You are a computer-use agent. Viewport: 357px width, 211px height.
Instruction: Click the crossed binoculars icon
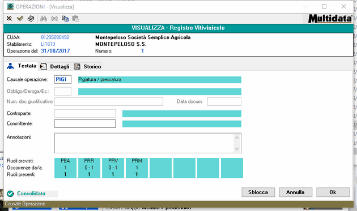click(x=54, y=19)
